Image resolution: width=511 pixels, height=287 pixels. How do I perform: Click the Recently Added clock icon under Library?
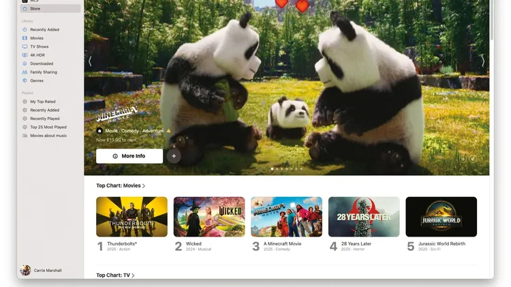25,30
